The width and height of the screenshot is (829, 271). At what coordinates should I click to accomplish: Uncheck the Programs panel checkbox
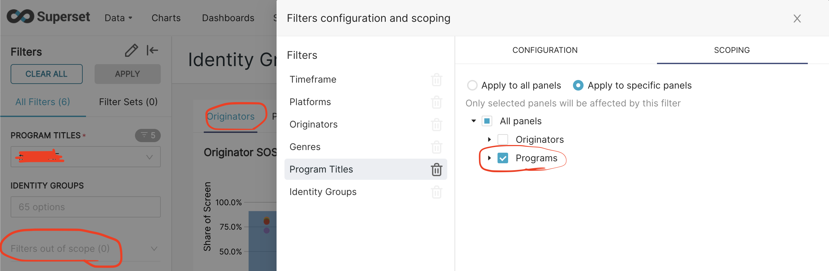coord(502,158)
